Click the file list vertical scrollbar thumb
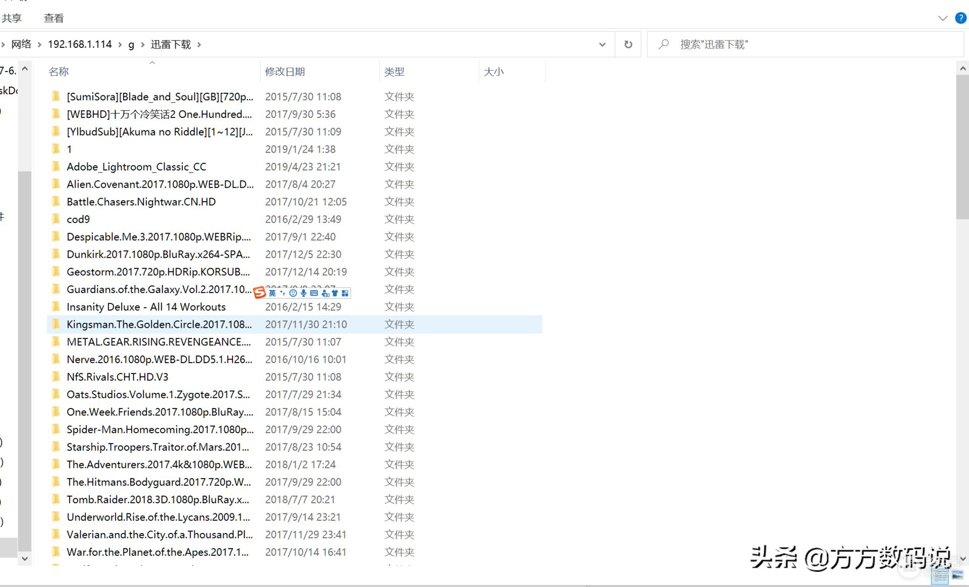Image resolution: width=969 pixels, height=587 pixels. pos(962,147)
